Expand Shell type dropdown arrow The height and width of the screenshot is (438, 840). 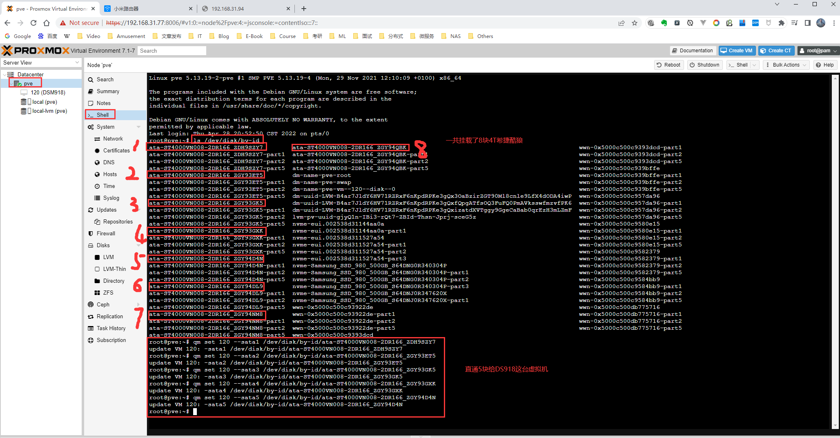754,65
